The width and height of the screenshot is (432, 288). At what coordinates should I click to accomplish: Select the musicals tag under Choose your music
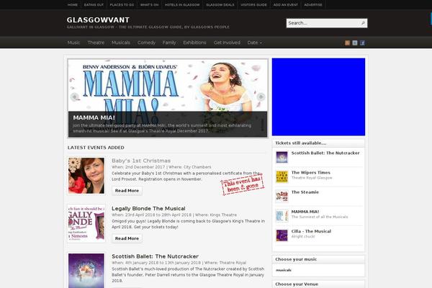[284, 270]
